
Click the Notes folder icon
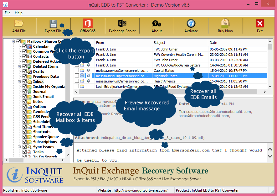29,102
